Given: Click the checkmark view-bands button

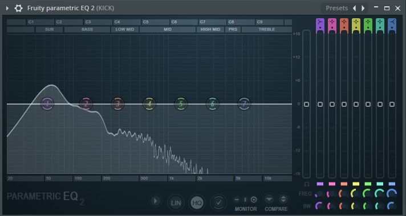Looking at the screenshot, I should [219, 202].
